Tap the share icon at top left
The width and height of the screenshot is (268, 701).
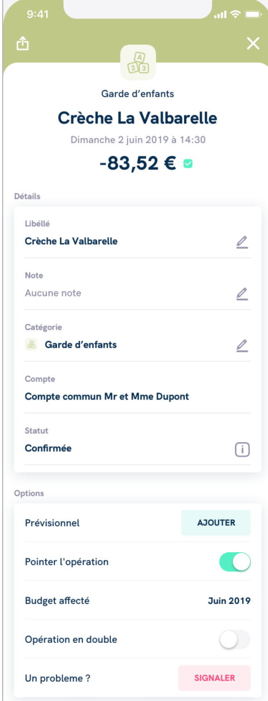click(x=21, y=44)
